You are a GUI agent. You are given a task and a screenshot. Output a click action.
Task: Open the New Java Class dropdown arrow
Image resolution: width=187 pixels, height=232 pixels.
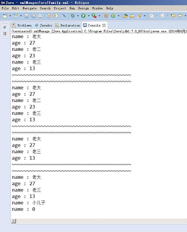(118, 16)
